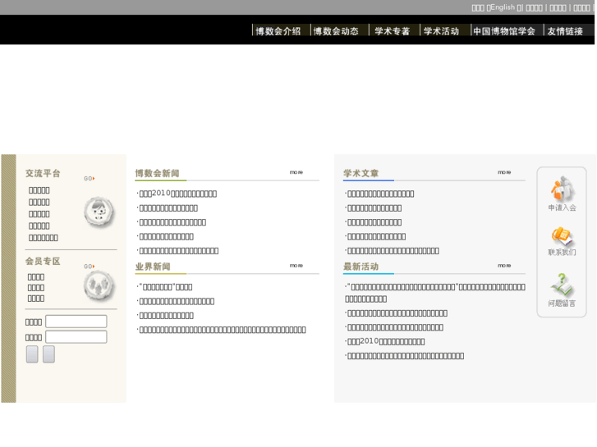Screen dimensions: 597x447
Task: Open more link for 博数会新闻
Action: pos(296,172)
